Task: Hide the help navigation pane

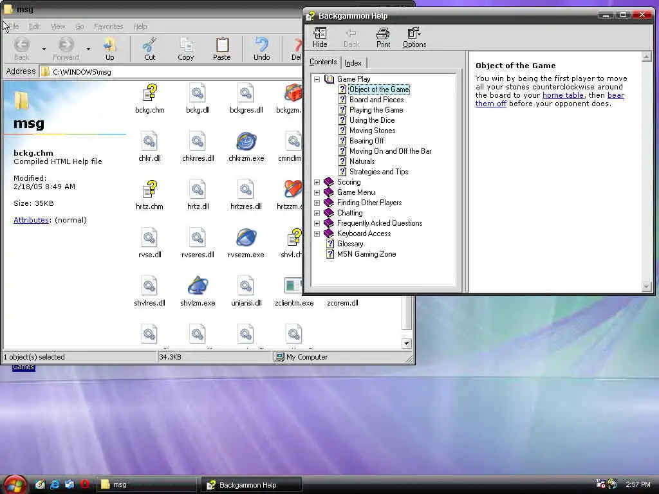Action: [x=320, y=37]
